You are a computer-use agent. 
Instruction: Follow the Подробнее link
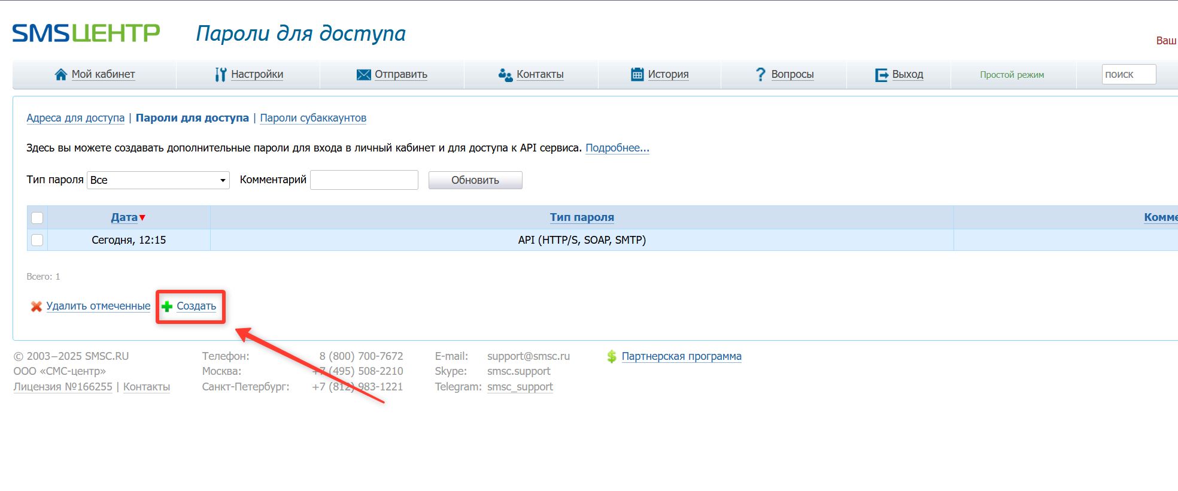pyautogui.click(x=617, y=148)
